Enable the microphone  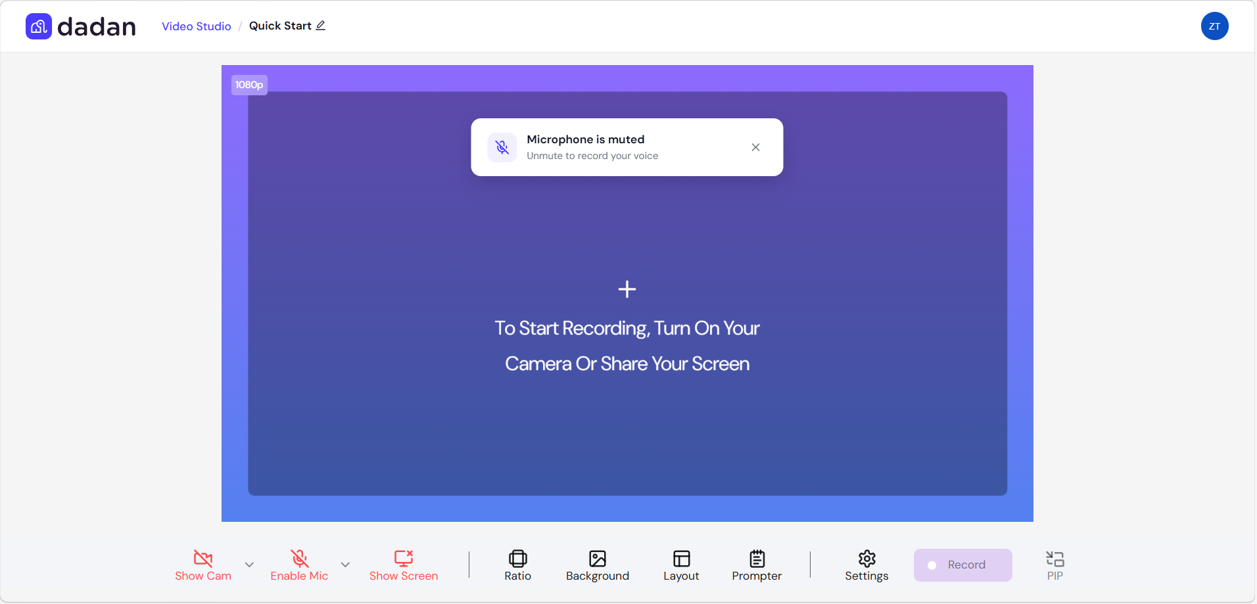pos(299,565)
